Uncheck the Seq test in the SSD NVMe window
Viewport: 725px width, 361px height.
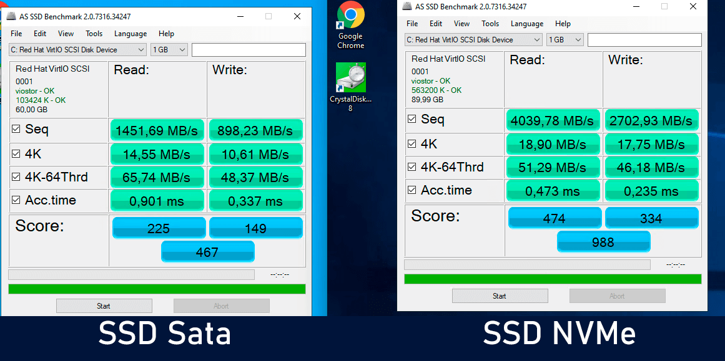[412, 119]
